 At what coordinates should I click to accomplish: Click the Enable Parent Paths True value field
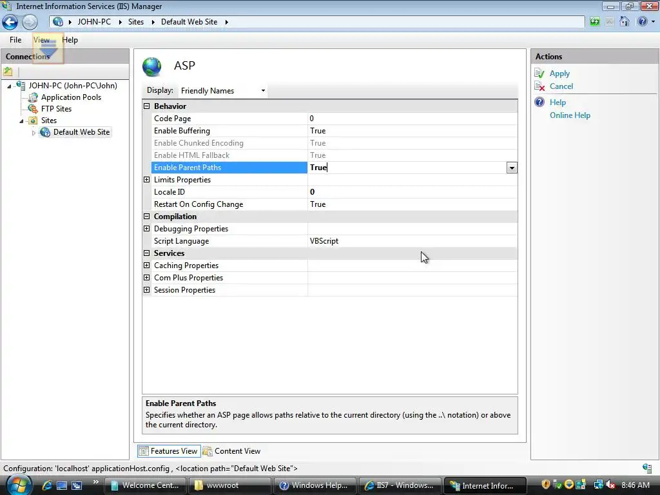[407, 168]
